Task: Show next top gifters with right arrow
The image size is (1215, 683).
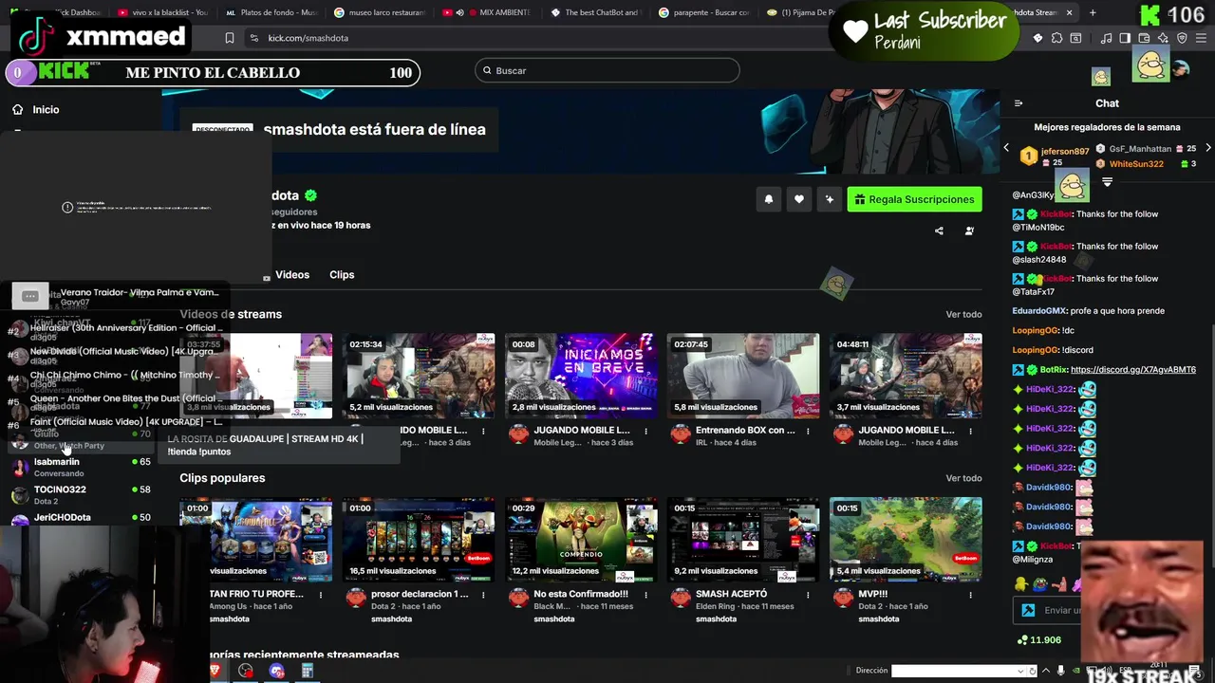Action: 1207,148
